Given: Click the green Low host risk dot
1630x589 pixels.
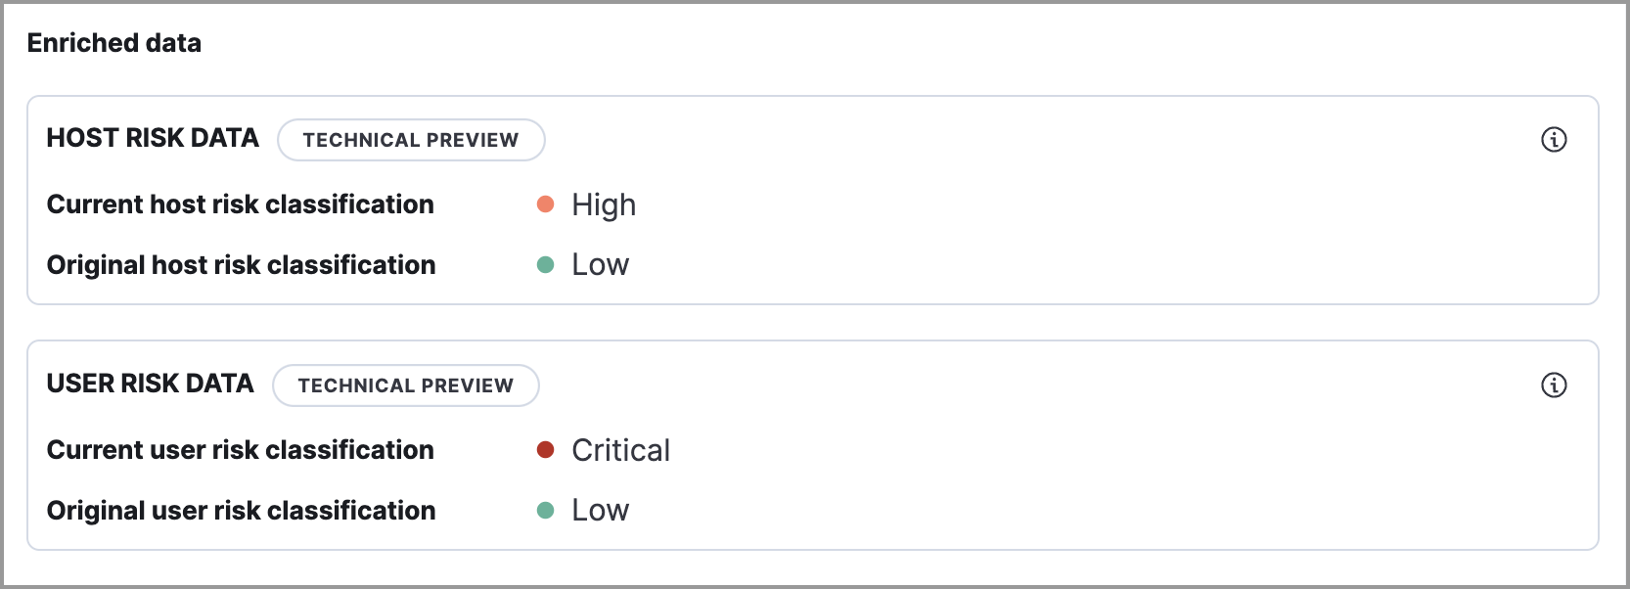Looking at the screenshot, I should tap(546, 264).
